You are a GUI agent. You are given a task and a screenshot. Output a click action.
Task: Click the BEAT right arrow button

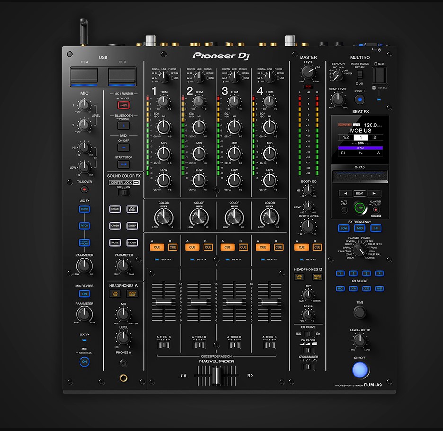coord(374,193)
